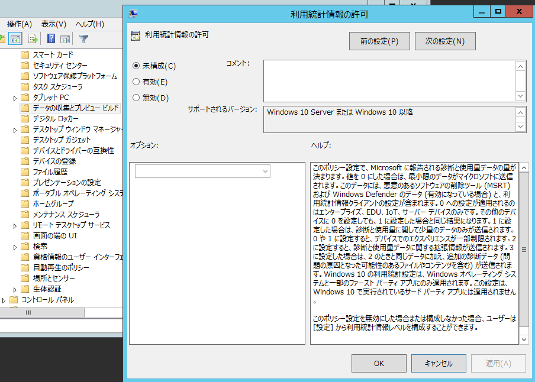Select the 未構成(C) radio button
The height and width of the screenshot is (382, 535).
(136, 66)
